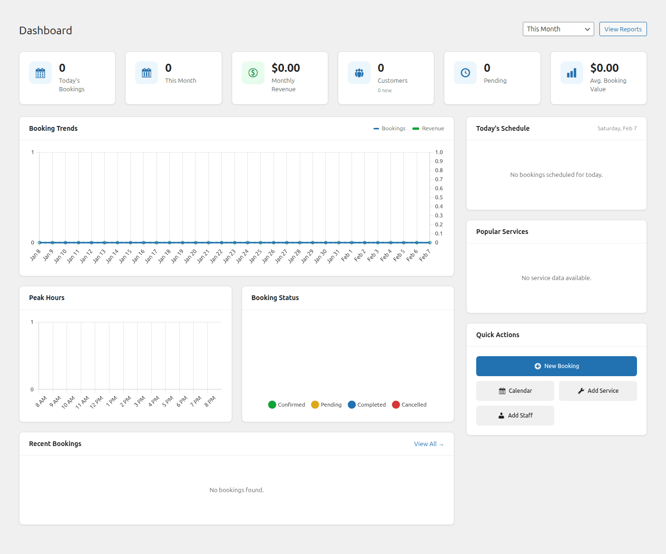666x554 pixels.
Task: Open View All recent bookings
Action: pos(429,444)
